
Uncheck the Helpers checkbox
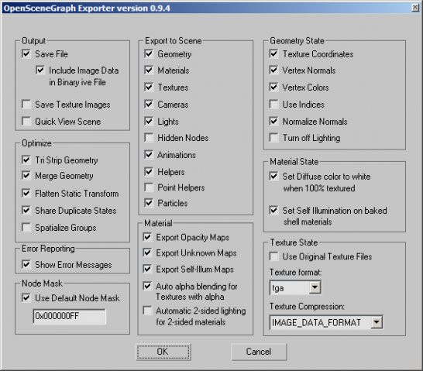coord(149,171)
